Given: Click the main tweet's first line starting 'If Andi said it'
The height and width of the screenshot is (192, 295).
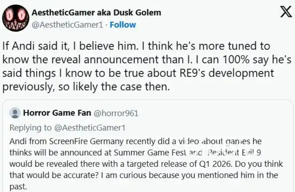Looking at the screenshot, I should pos(136,46).
